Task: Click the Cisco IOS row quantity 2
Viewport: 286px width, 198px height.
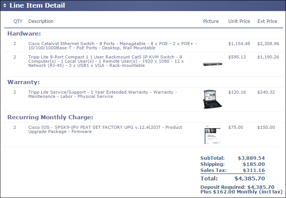Action: point(15,127)
